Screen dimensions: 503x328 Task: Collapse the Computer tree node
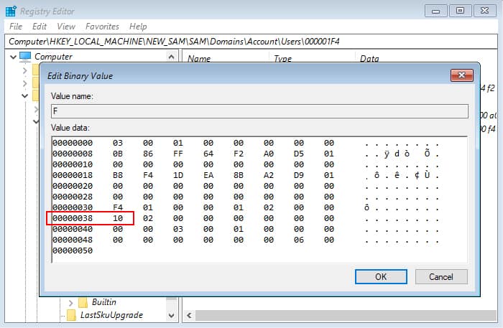click(13, 57)
